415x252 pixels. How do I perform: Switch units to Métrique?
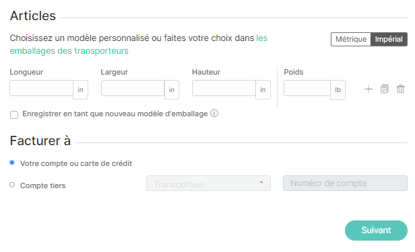coord(351,40)
